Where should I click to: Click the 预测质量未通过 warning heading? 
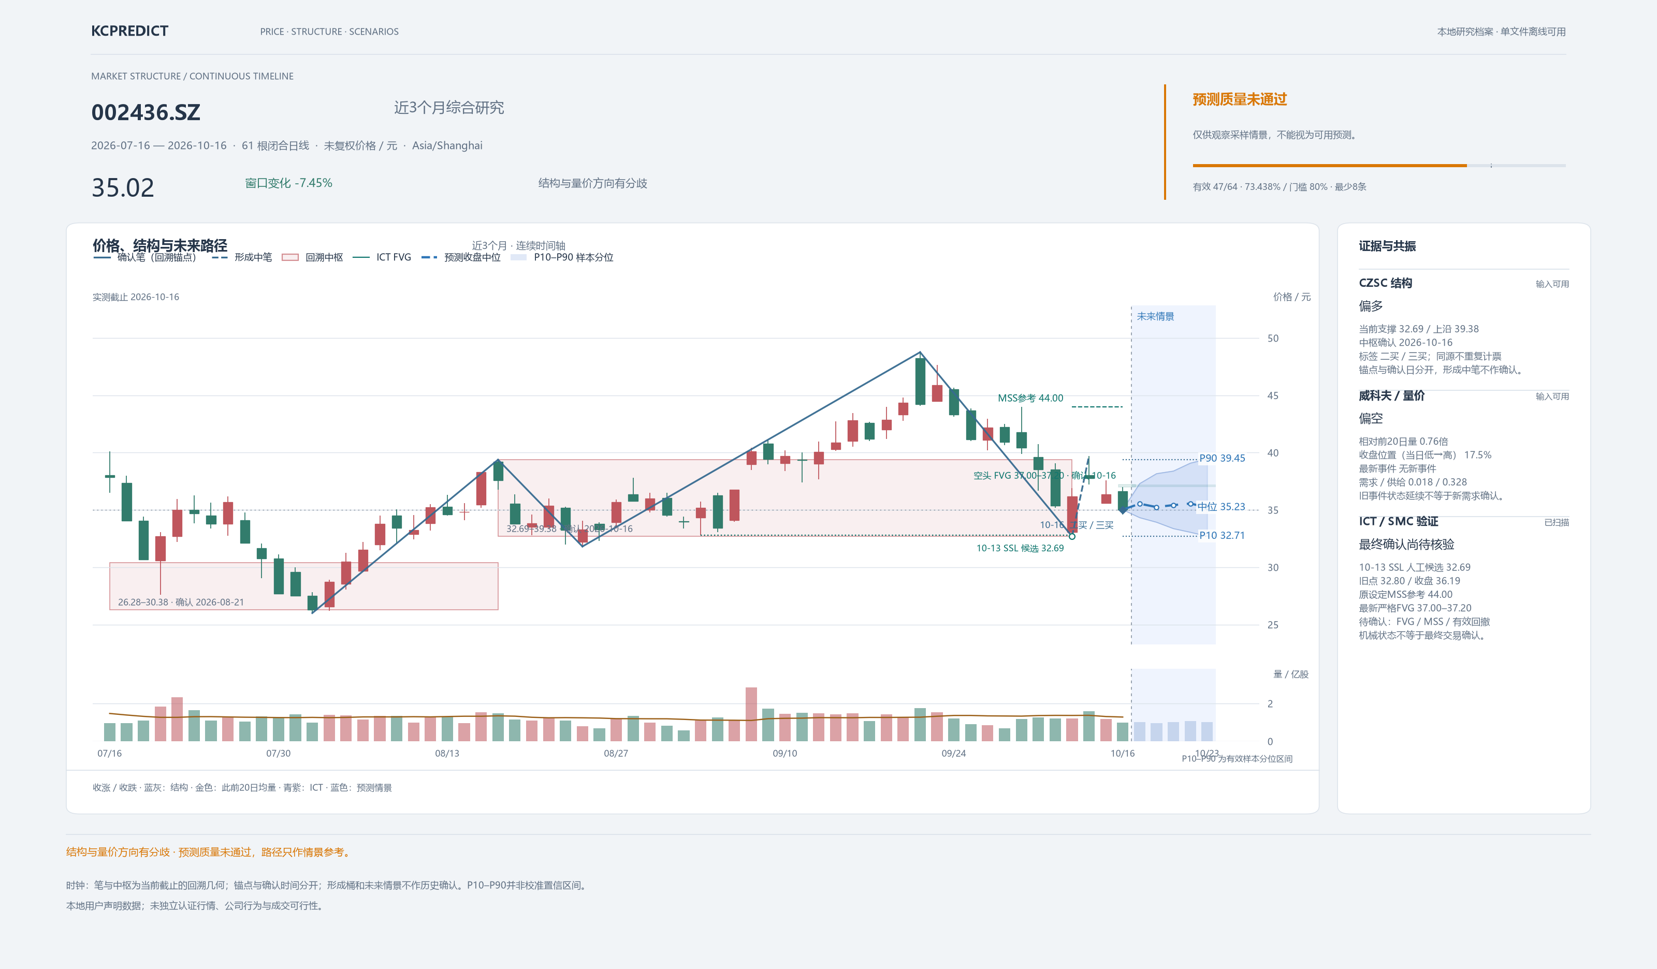point(1240,99)
